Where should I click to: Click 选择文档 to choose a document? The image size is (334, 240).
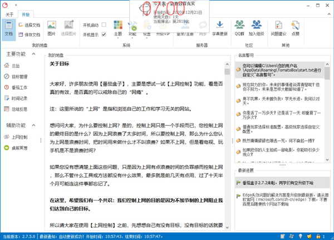29,25
